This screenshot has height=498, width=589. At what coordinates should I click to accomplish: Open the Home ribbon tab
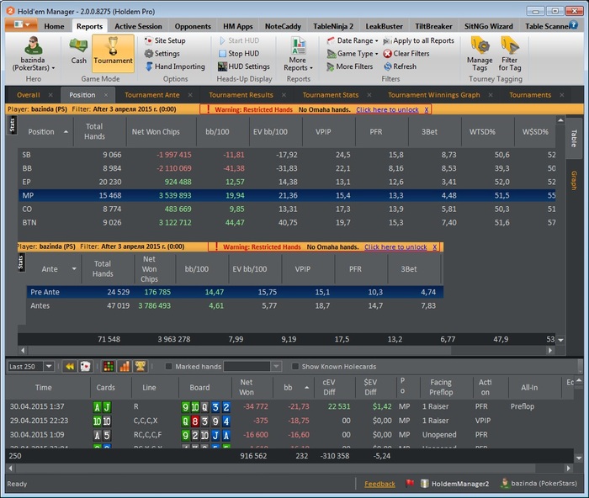tap(54, 26)
